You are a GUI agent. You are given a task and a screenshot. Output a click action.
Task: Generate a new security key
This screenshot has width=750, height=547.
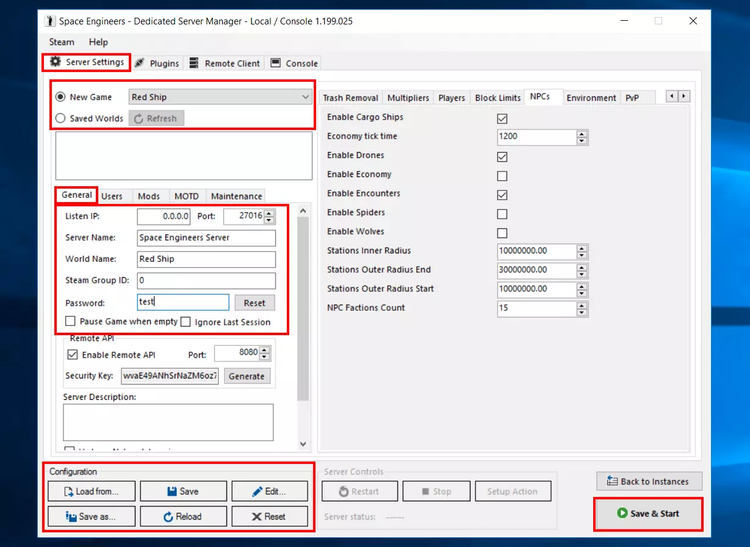click(x=247, y=376)
